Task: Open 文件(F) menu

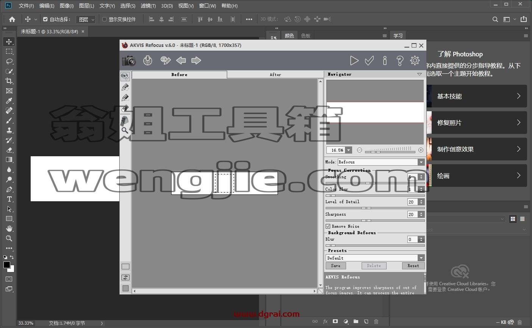Action: point(26,6)
